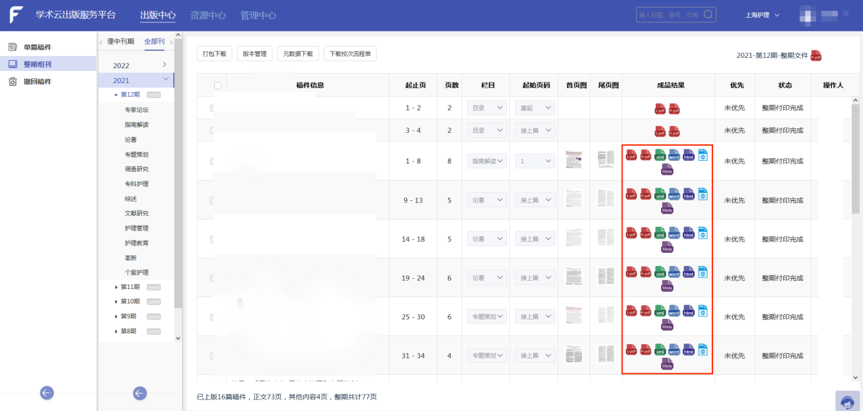
Task: Open the 栏目 dropdown showing 指南解读
Action: point(487,160)
